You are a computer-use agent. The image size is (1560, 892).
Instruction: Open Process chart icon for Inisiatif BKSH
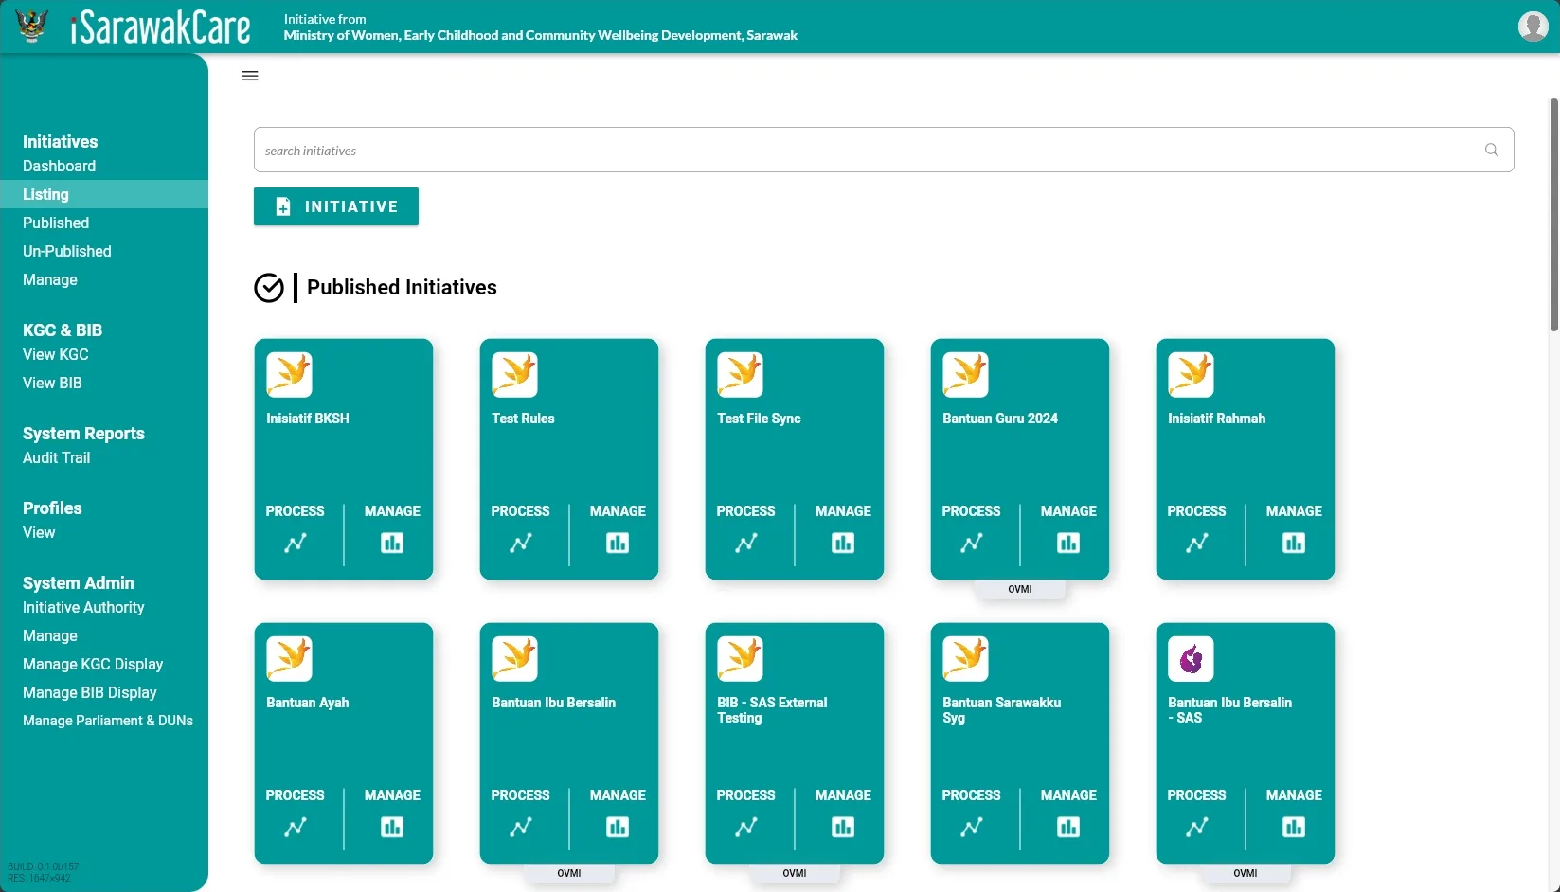click(x=296, y=543)
